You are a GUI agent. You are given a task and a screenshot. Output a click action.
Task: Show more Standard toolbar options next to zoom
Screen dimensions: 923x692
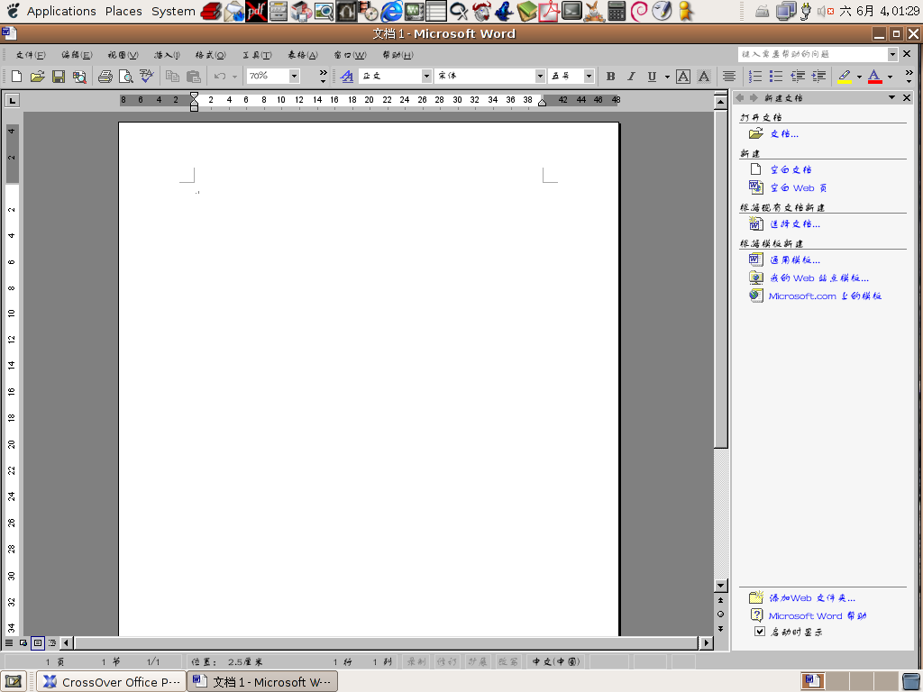(x=323, y=76)
